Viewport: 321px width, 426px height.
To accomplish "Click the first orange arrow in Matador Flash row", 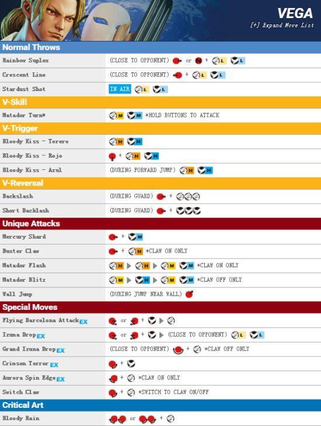I will click(129, 266).
